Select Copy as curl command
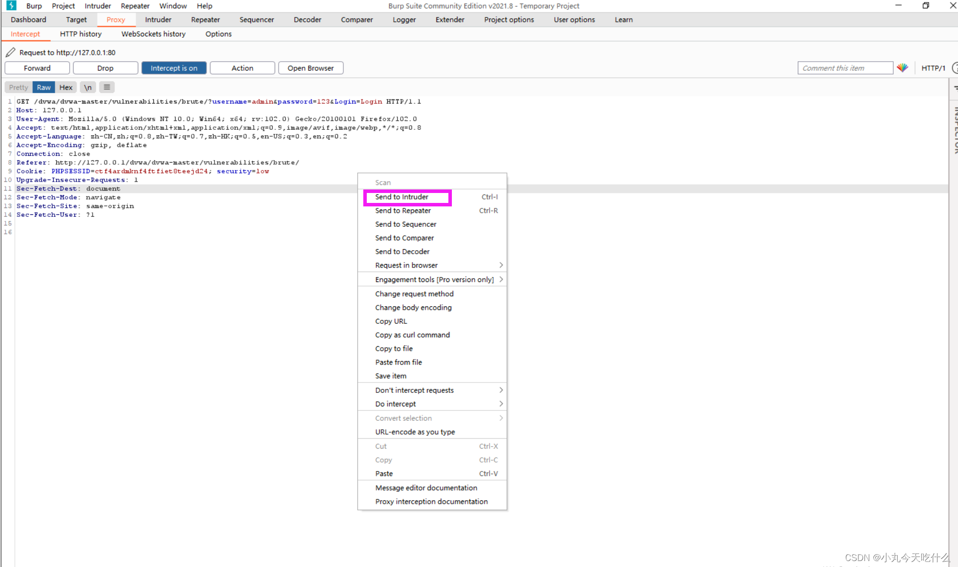Screen dimensions: 958x567 coord(412,335)
